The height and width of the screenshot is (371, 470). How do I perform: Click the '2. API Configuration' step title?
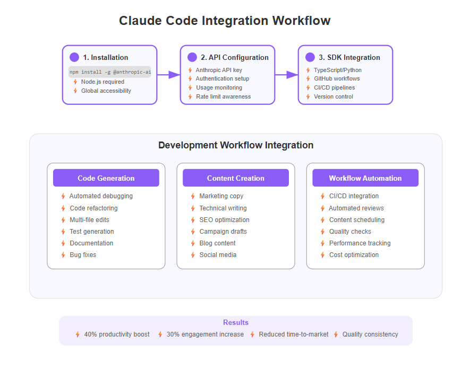[x=235, y=57]
